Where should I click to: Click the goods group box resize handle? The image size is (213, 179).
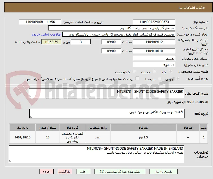pos(31,117)
